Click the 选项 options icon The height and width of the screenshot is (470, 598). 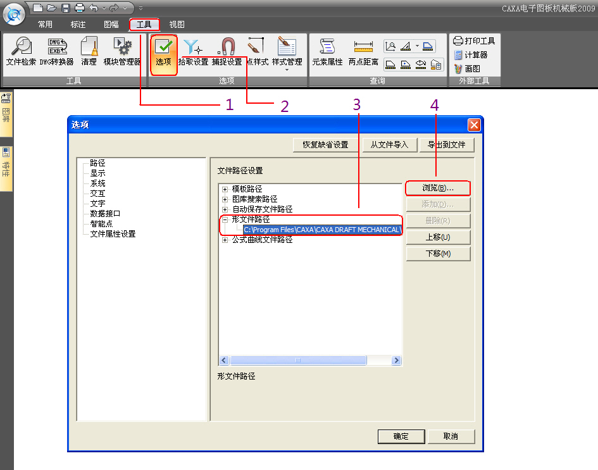click(164, 52)
